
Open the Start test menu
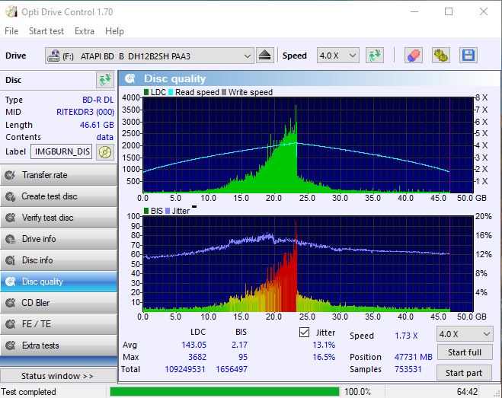point(46,31)
